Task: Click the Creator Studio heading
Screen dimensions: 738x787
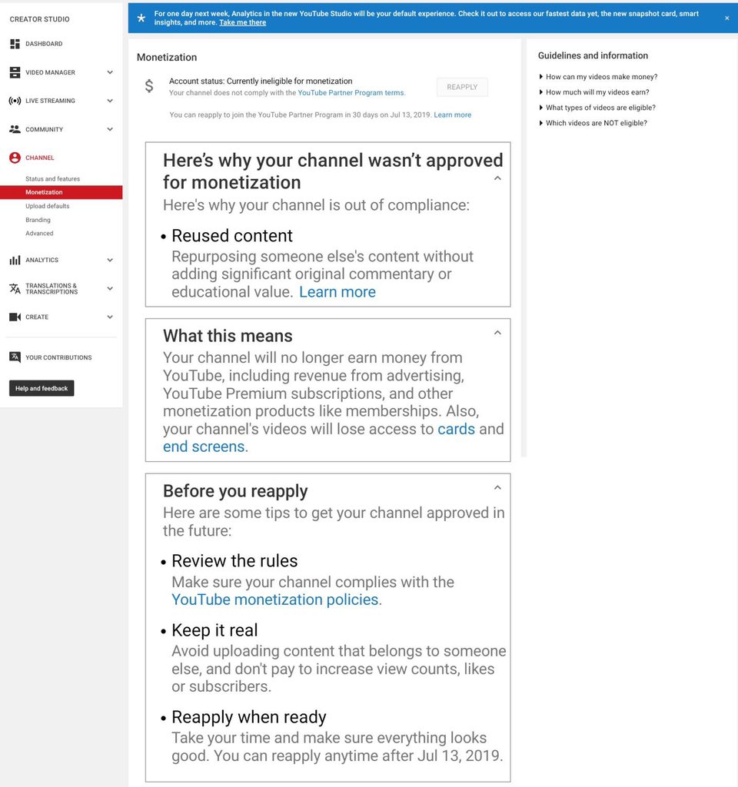Action: (x=40, y=19)
